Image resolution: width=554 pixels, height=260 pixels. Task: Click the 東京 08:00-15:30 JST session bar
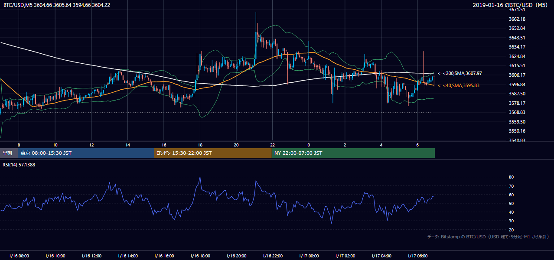pos(86,153)
